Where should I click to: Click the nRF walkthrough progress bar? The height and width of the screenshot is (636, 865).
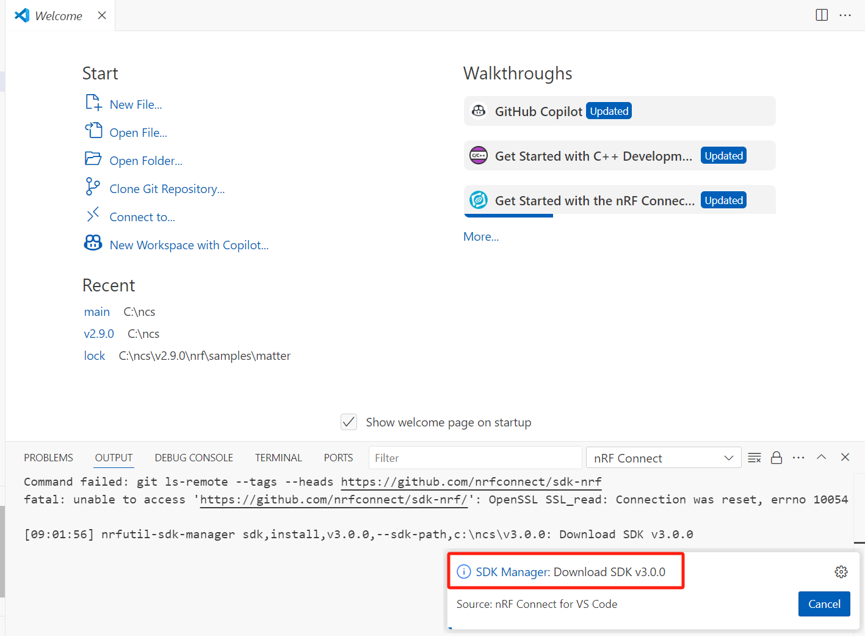[x=509, y=216]
